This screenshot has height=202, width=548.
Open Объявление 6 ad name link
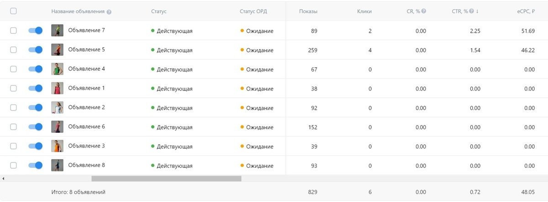(86, 127)
